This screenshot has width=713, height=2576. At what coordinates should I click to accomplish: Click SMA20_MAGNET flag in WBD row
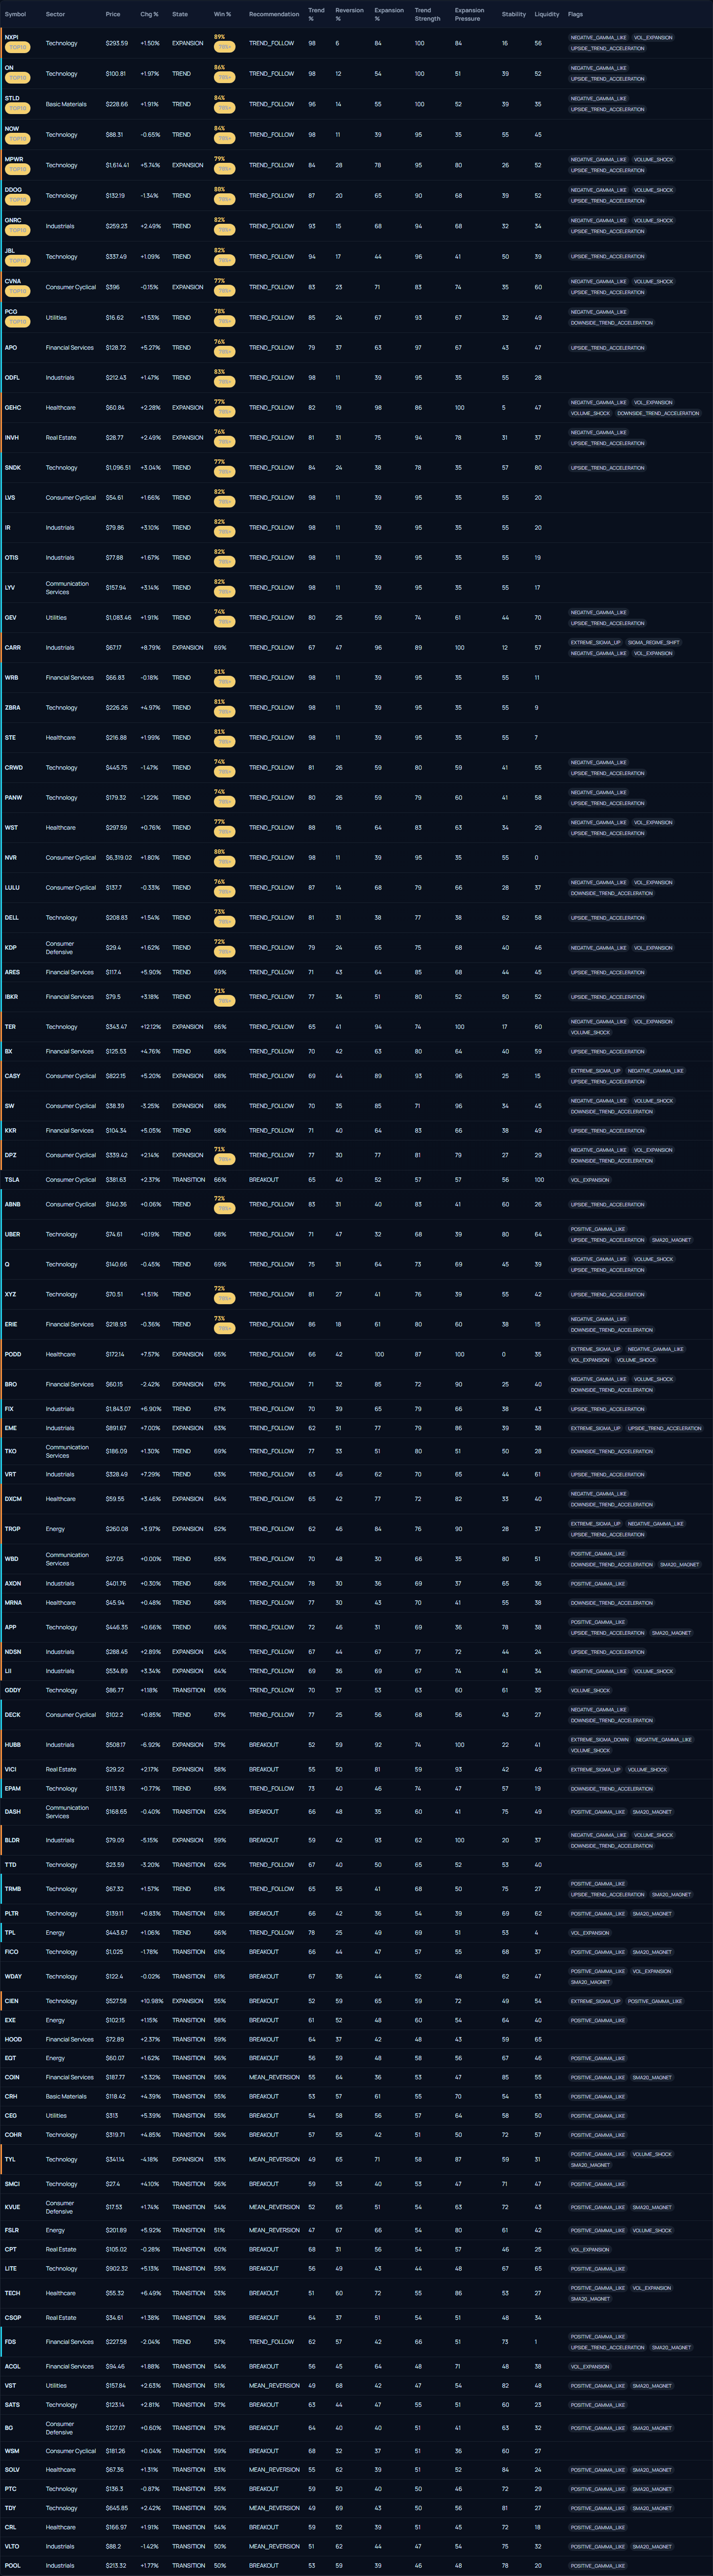pos(680,1565)
